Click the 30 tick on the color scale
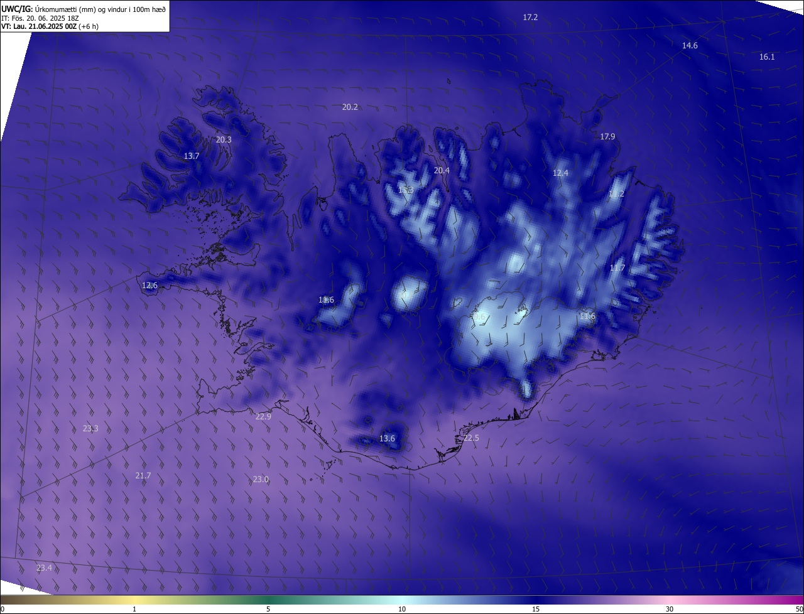 point(670,609)
